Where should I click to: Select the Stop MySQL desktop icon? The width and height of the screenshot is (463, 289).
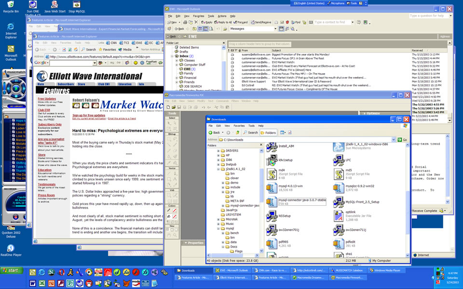(x=77, y=7)
